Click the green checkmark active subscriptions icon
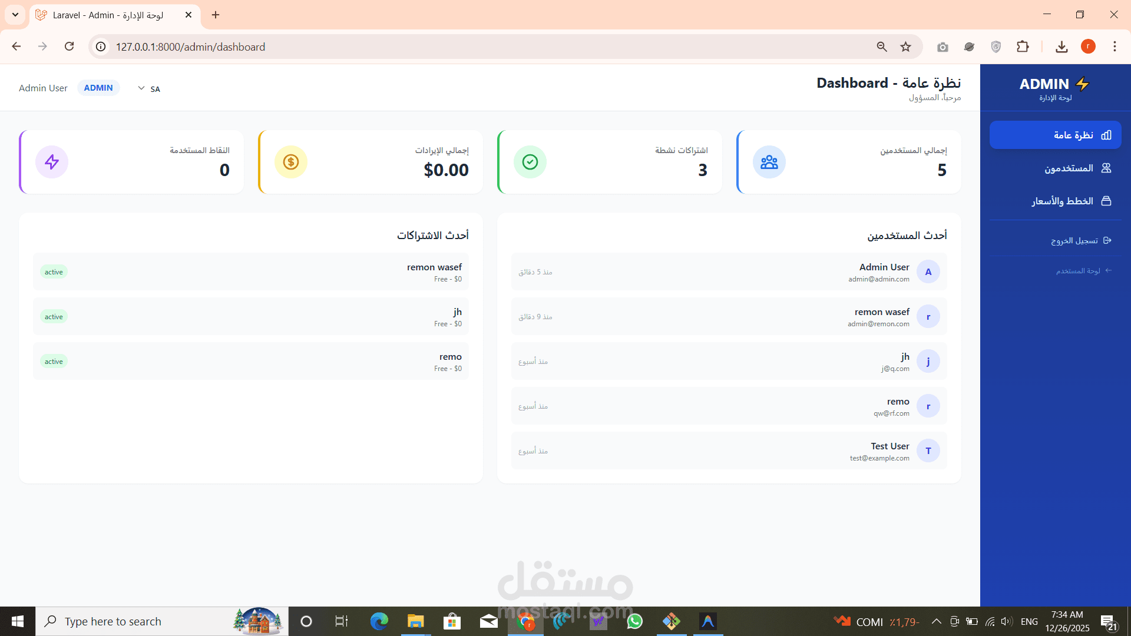Viewport: 1131px width, 636px height. click(530, 162)
